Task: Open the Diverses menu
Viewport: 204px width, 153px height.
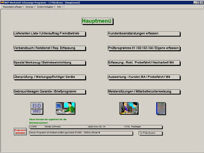Action: [x=30, y=7]
